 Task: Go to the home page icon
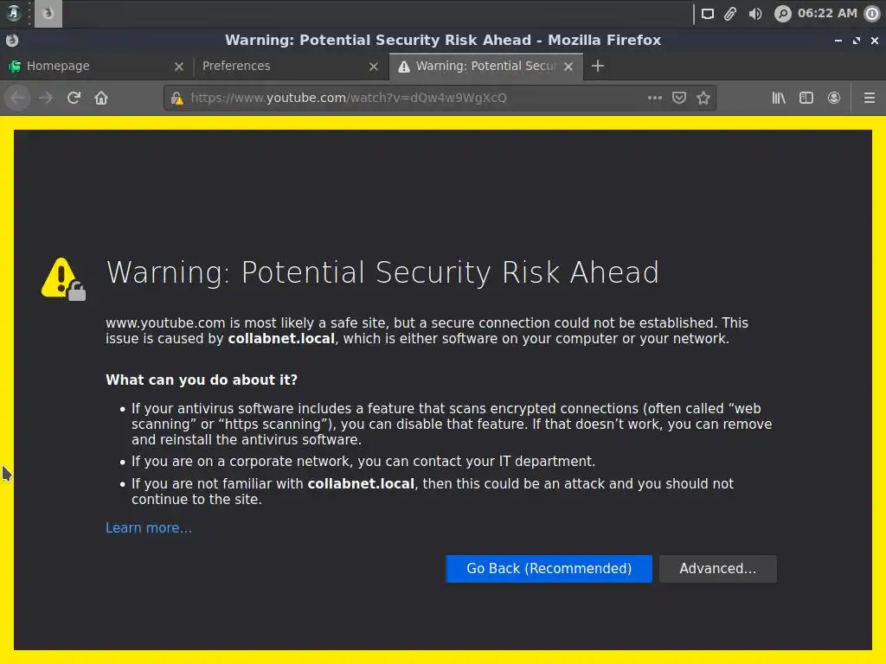(101, 98)
